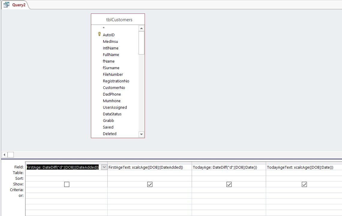Select the Saved field

click(108, 127)
